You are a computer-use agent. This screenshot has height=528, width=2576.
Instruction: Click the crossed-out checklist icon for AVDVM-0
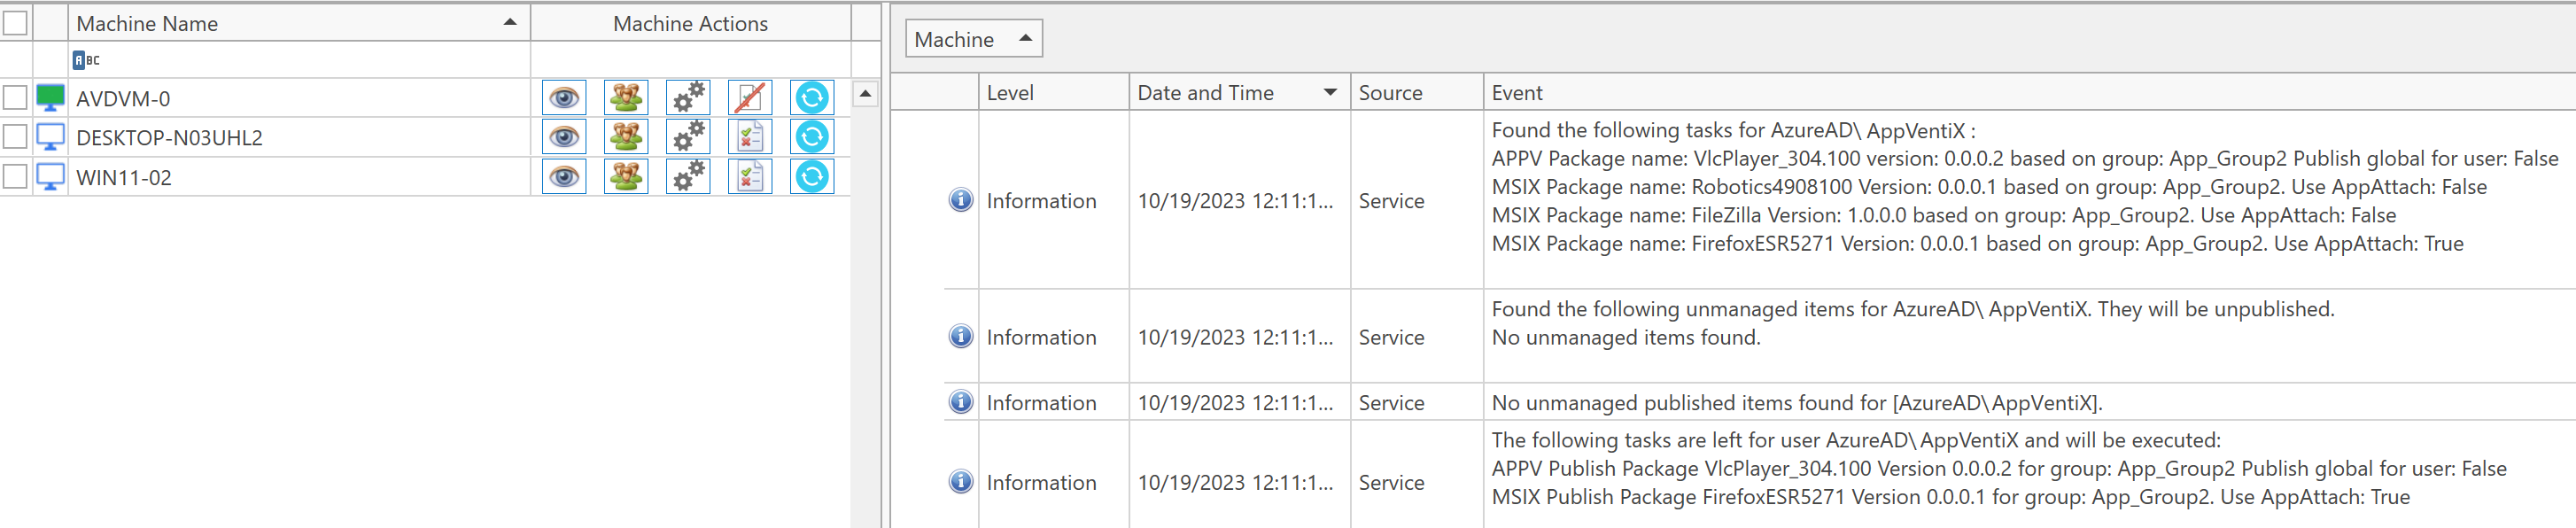click(750, 98)
